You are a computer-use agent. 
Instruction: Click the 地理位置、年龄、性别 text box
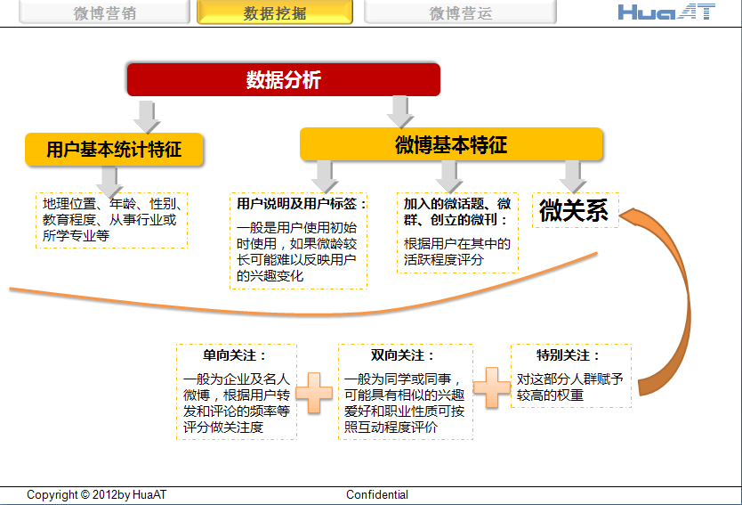pos(112,220)
